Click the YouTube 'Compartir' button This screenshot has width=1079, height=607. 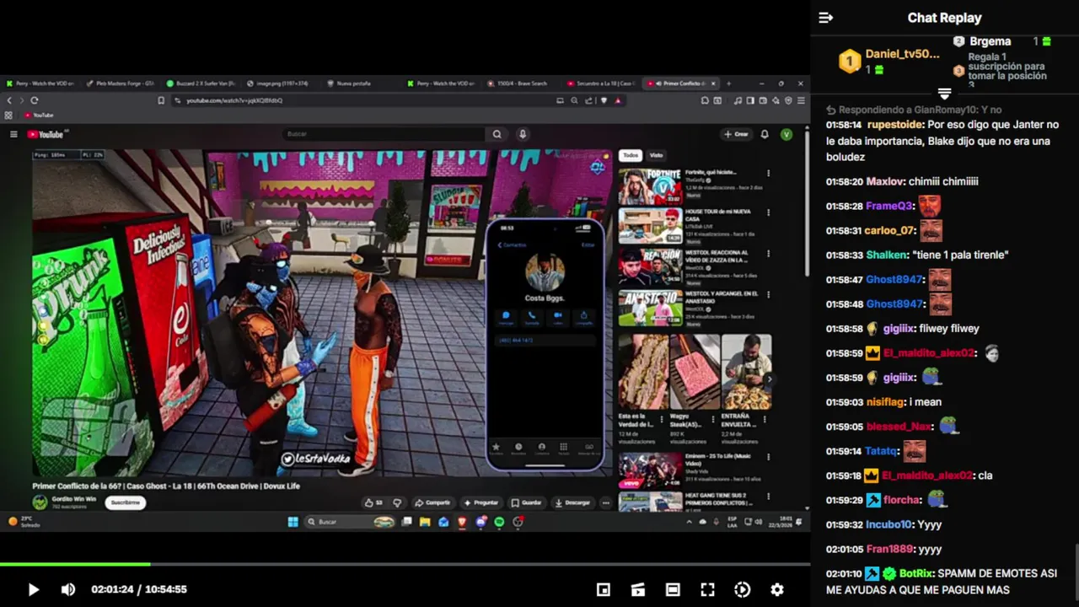432,502
